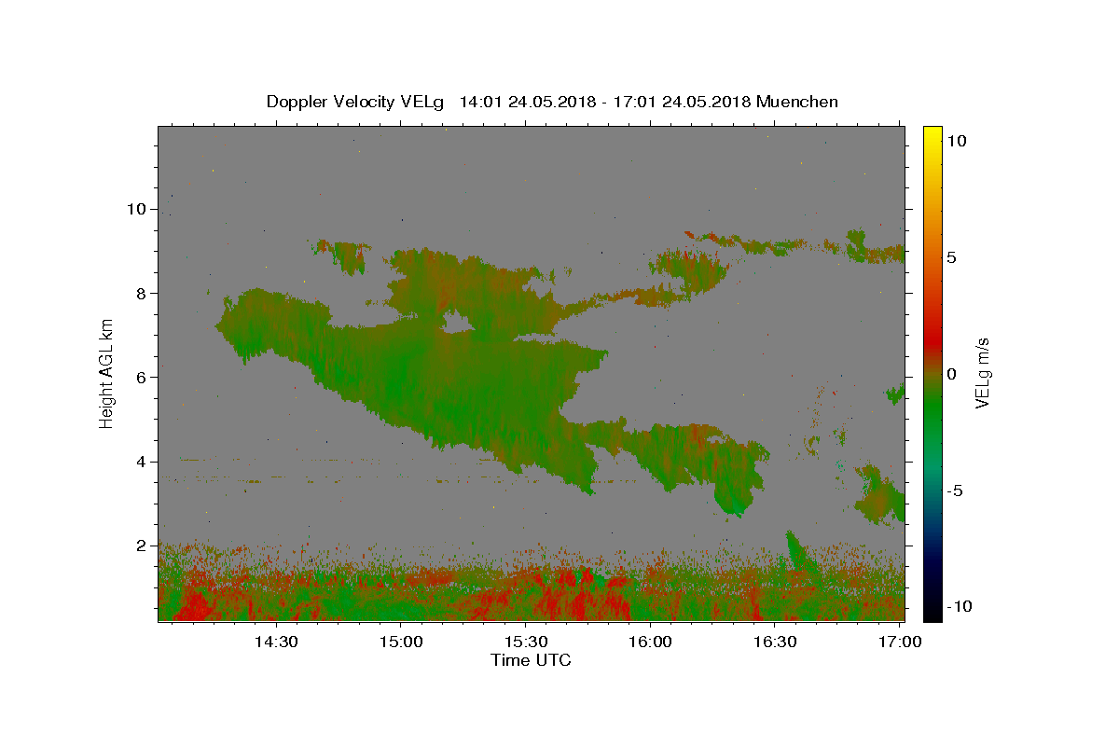Click the start time '14:01 24.05.2018' in title
This screenshot has height=746, width=1119.
528,102
